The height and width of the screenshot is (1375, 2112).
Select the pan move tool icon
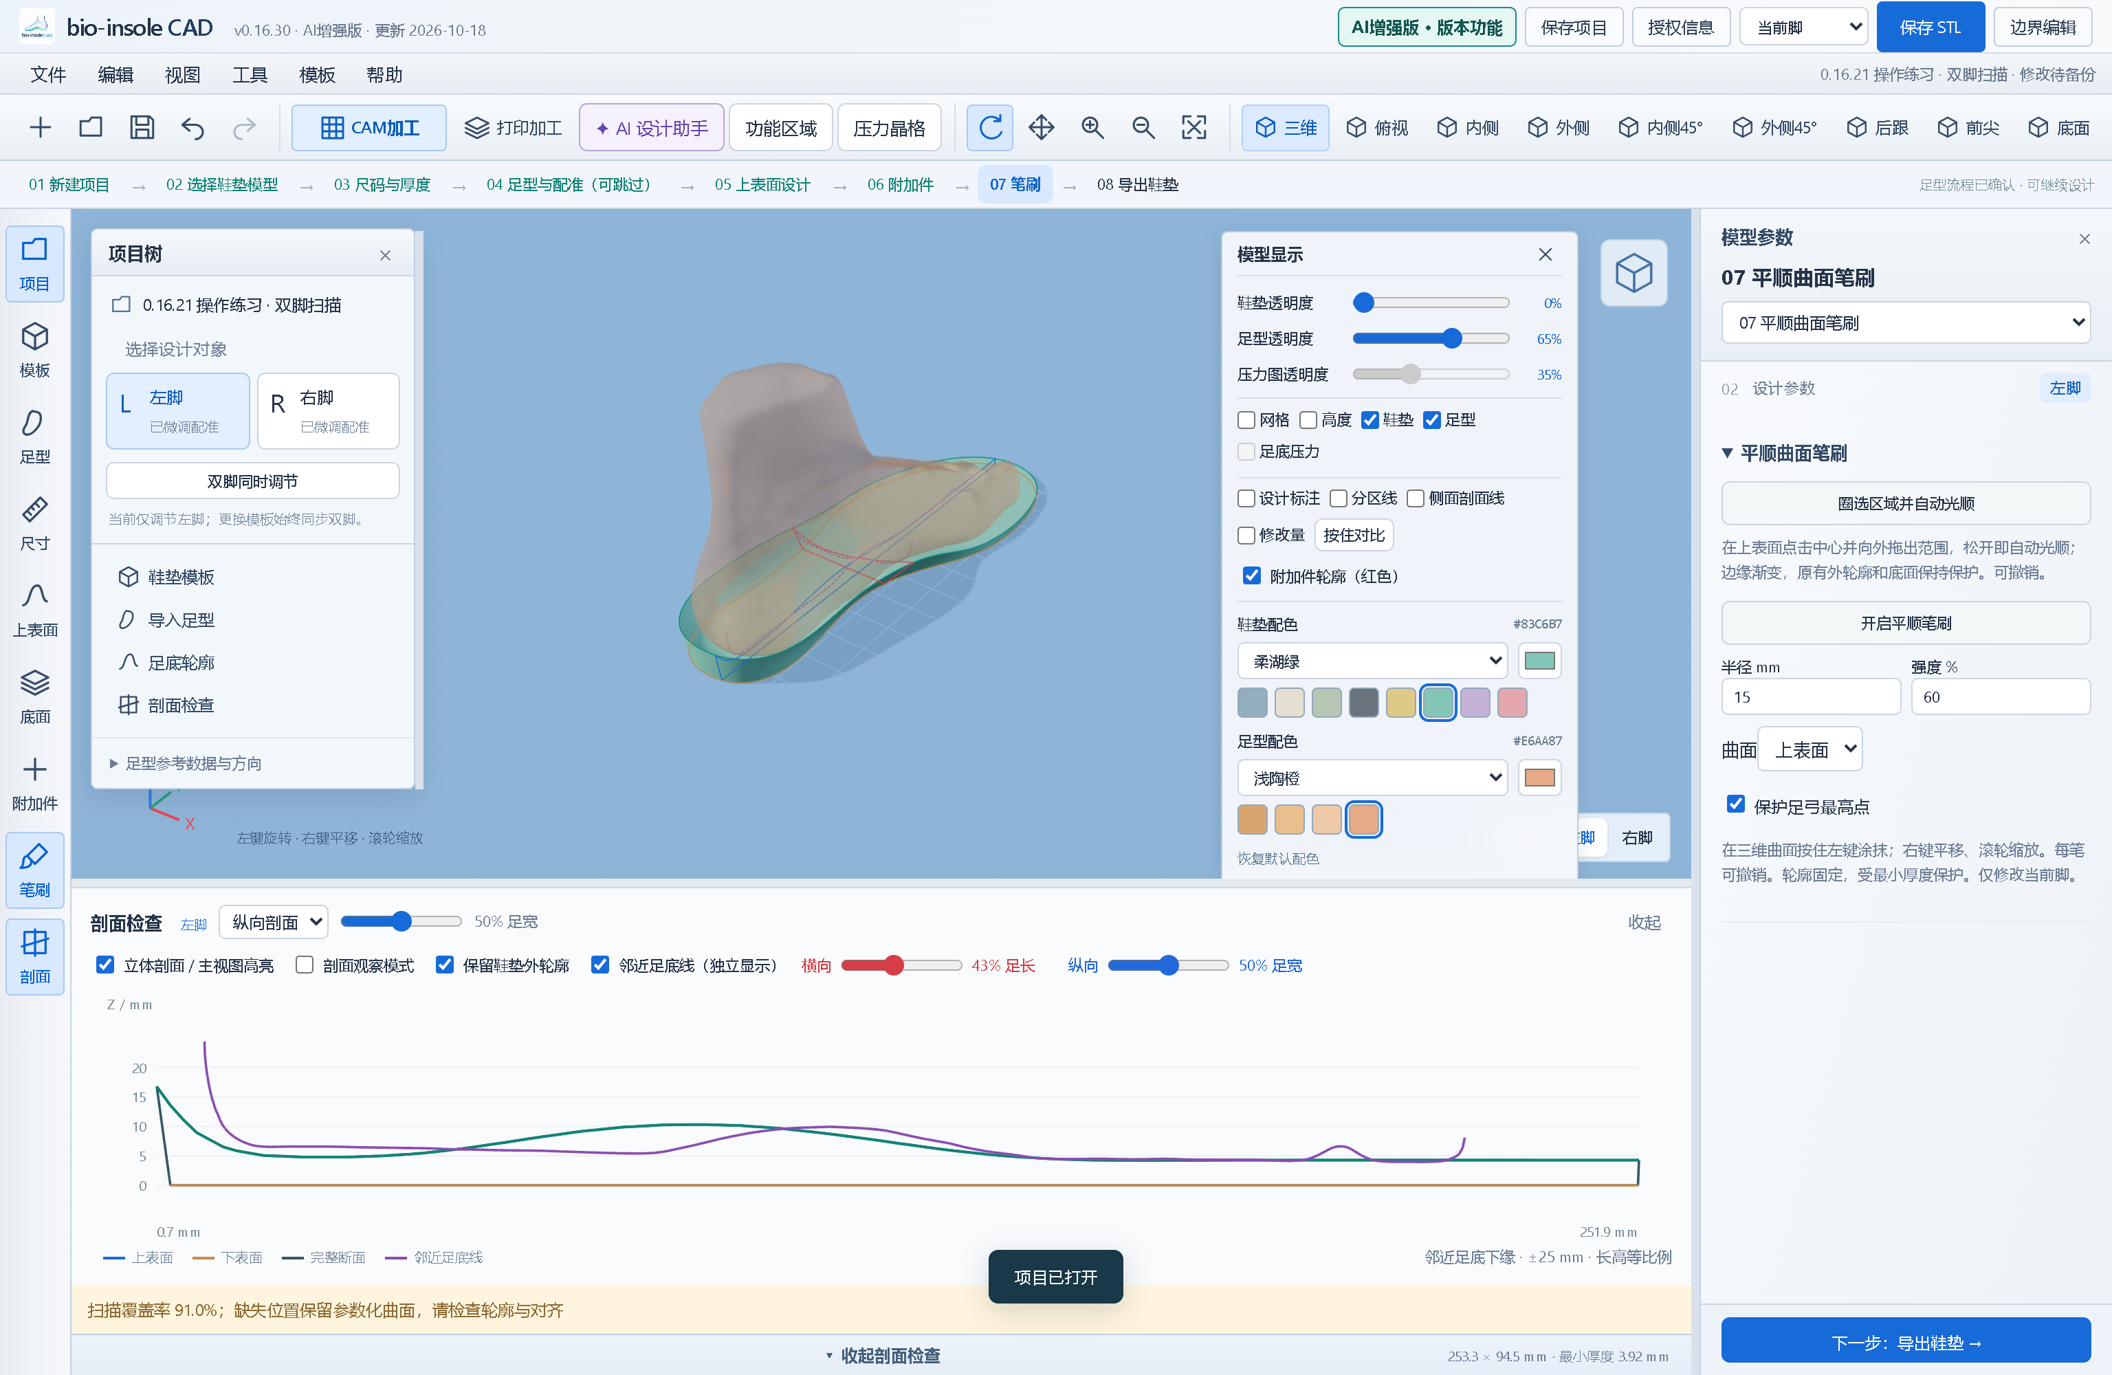point(1041,127)
